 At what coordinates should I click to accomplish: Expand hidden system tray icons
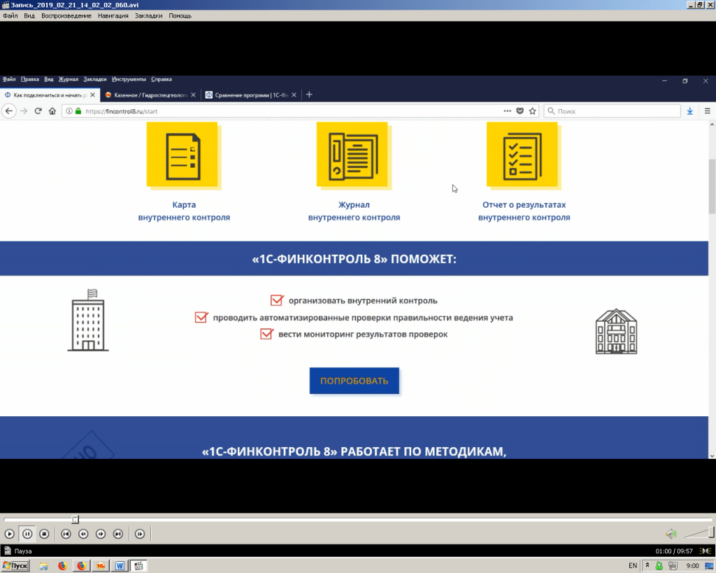(647, 565)
